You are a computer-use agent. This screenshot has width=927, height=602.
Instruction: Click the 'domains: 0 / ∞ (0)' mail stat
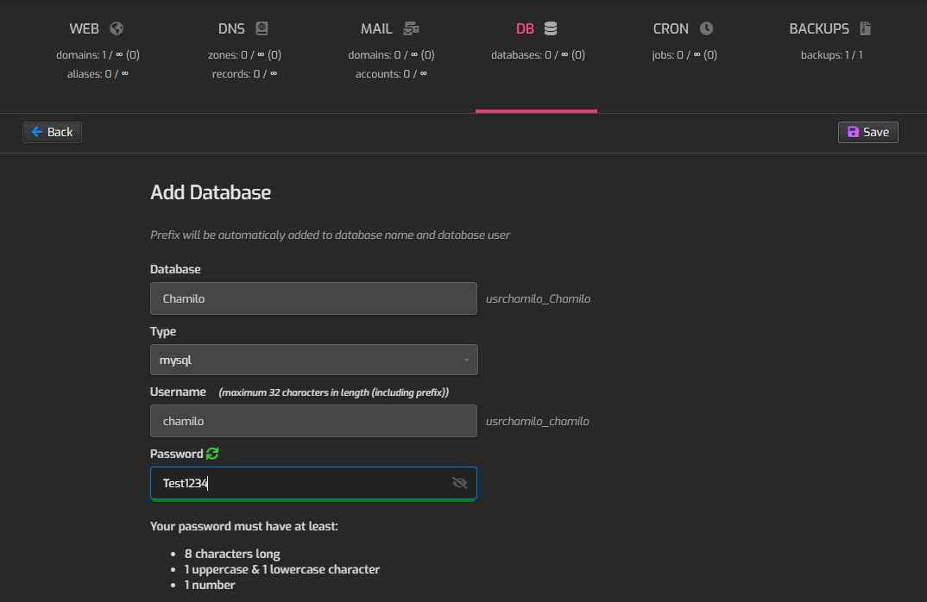click(x=391, y=55)
